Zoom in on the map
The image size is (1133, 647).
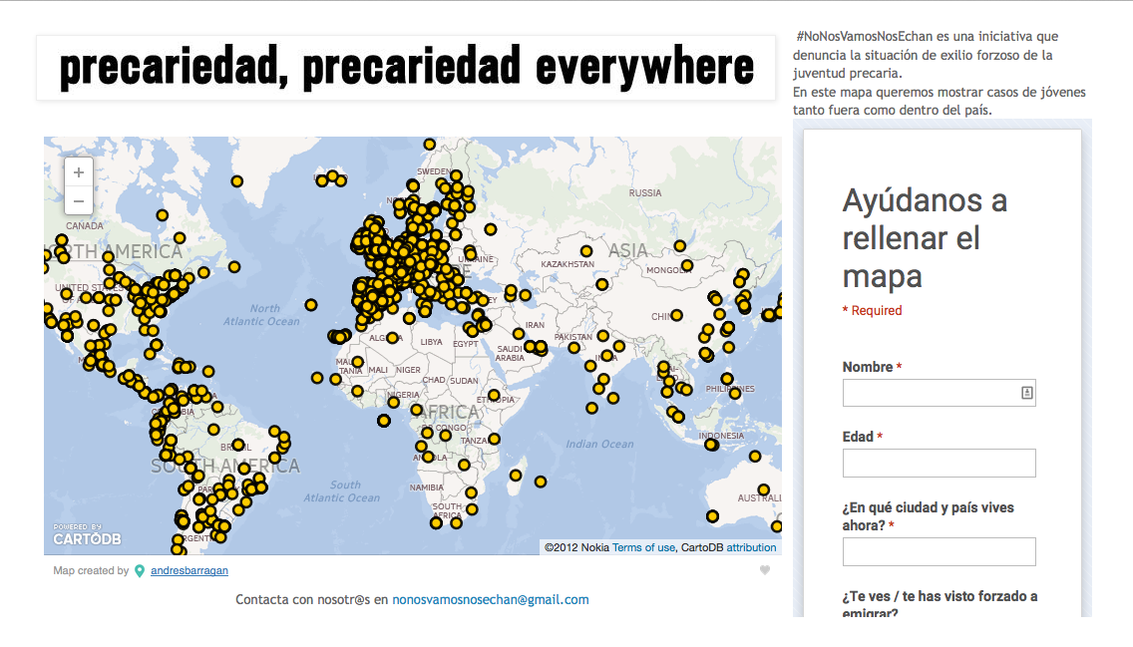(x=79, y=171)
